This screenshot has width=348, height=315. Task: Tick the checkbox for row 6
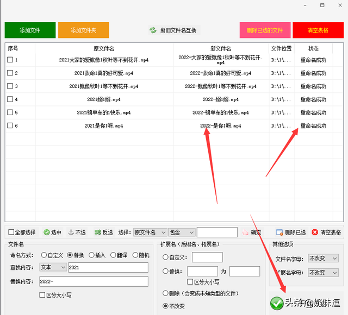[10, 125]
